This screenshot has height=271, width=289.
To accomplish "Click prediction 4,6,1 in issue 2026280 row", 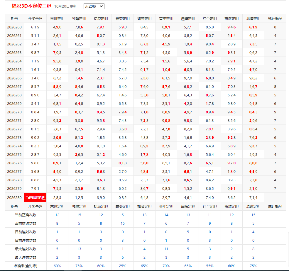I will pos(188,198).
